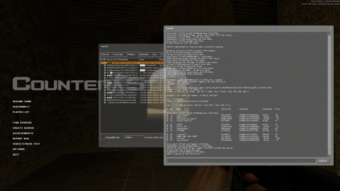340x191 pixels.
Task: Select the DEATHMATCH #1 NO AWP server row
Action: pyautogui.click(x=132, y=83)
